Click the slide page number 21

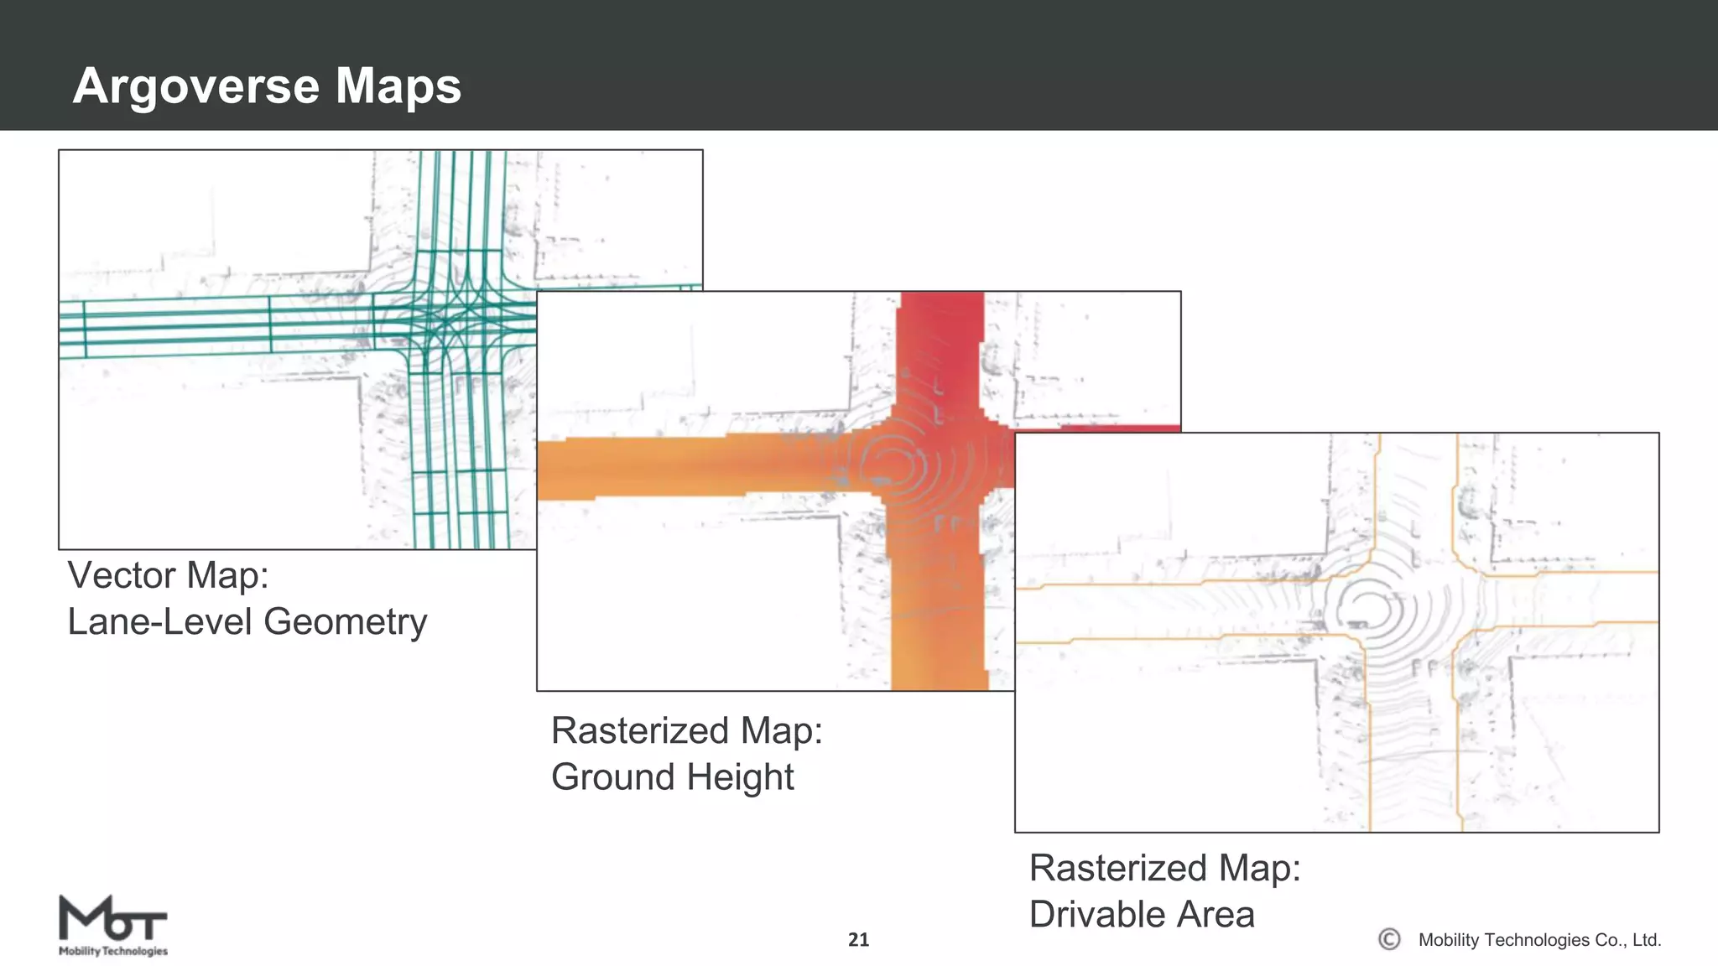click(x=859, y=940)
